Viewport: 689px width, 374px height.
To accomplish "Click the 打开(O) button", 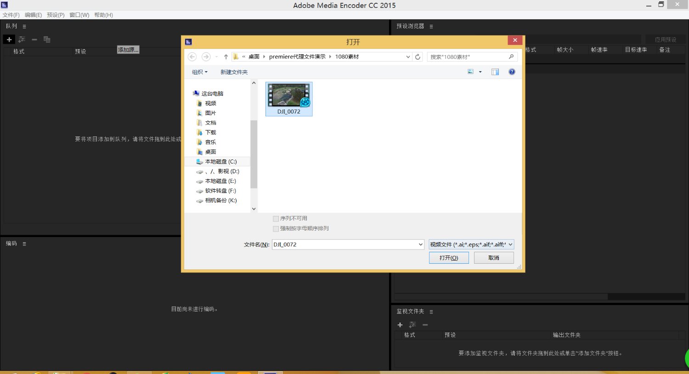I will 449,258.
